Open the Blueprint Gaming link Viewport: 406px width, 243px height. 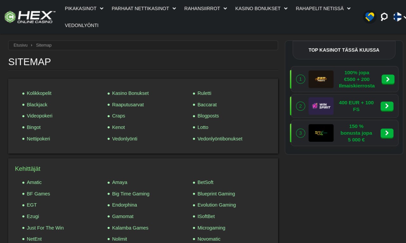pyautogui.click(x=216, y=194)
